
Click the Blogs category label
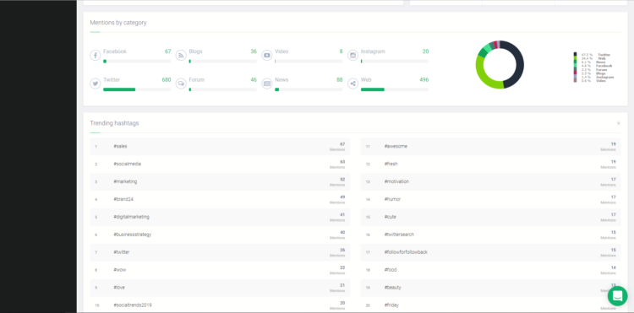(x=196, y=51)
